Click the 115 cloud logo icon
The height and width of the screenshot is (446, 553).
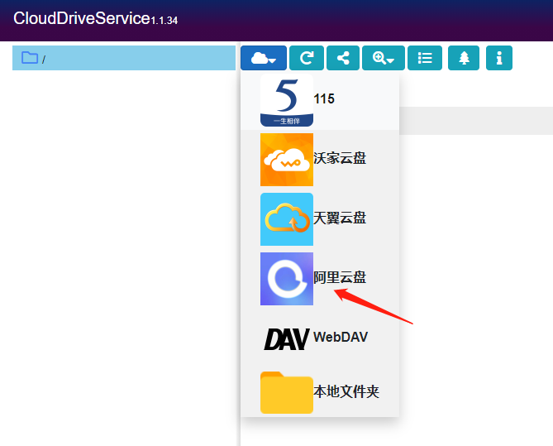(286, 100)
